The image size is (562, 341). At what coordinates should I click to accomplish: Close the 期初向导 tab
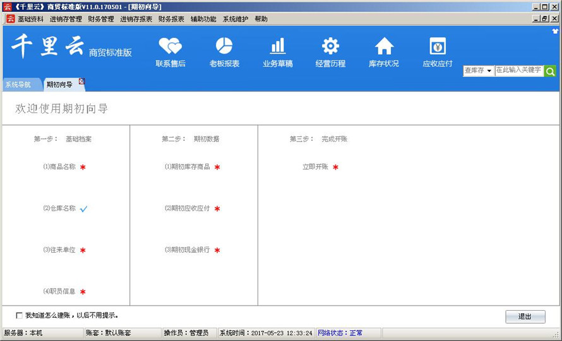[81, 81]
